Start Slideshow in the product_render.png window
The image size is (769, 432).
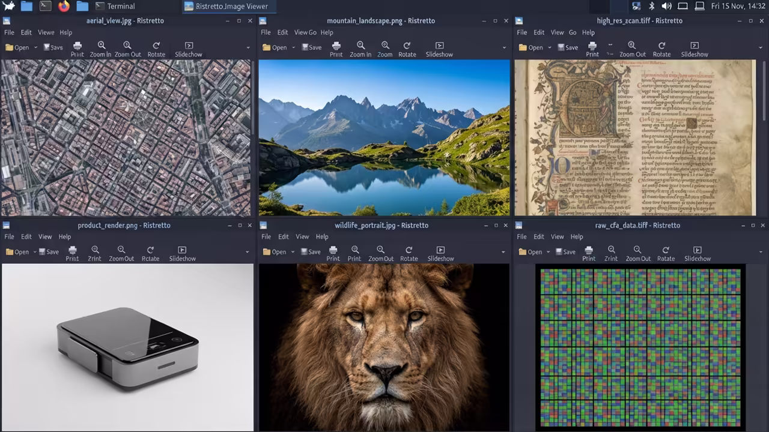pos(183,254)
